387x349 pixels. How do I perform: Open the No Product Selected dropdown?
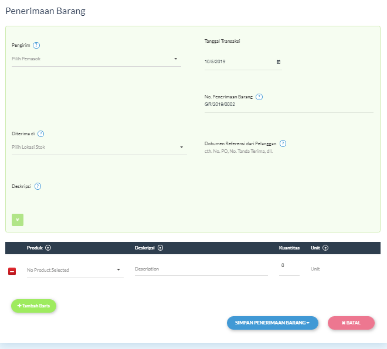click(x=75, y=270)
